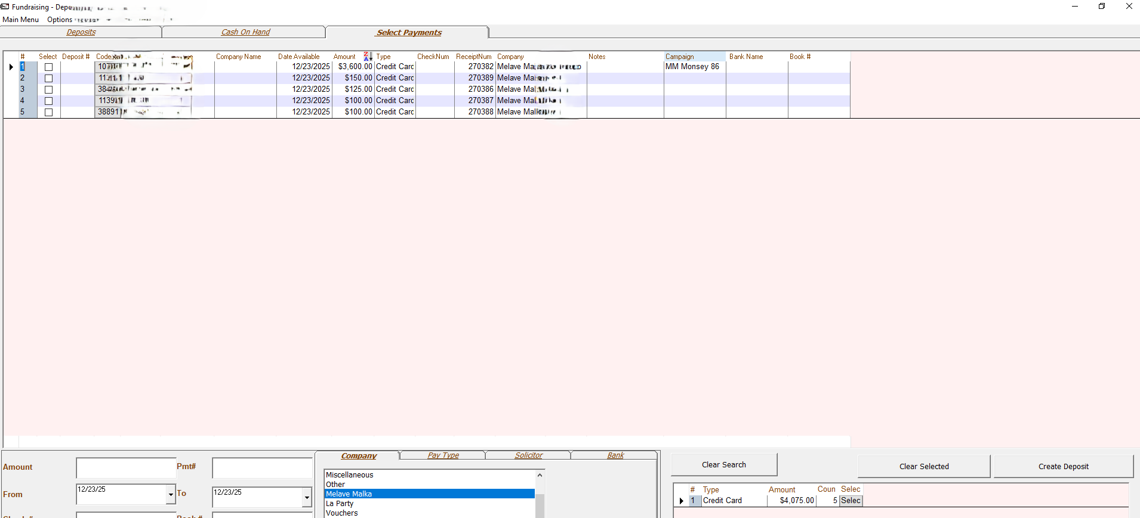Screen dimensions: 1140x518
Task: Open Main Menu in the menu bar
Action: [20, 20]
